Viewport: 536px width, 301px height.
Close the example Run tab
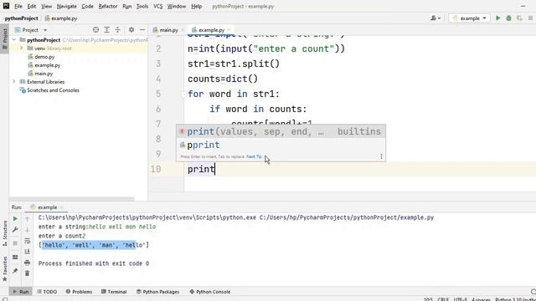[x=61, y=207]
